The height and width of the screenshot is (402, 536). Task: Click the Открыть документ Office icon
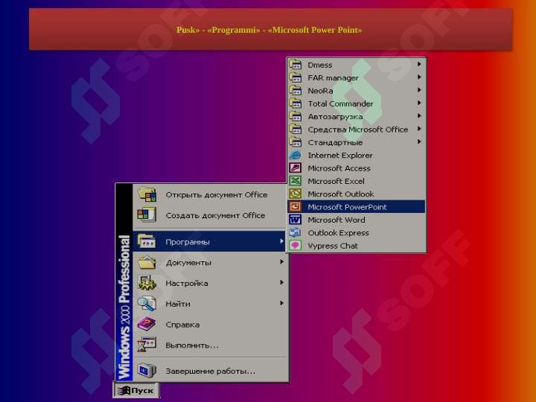[x=147, y=195]
